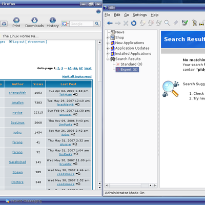205x205 pixels.
Task: Click the Last Post column header
Action: point(69,84)
